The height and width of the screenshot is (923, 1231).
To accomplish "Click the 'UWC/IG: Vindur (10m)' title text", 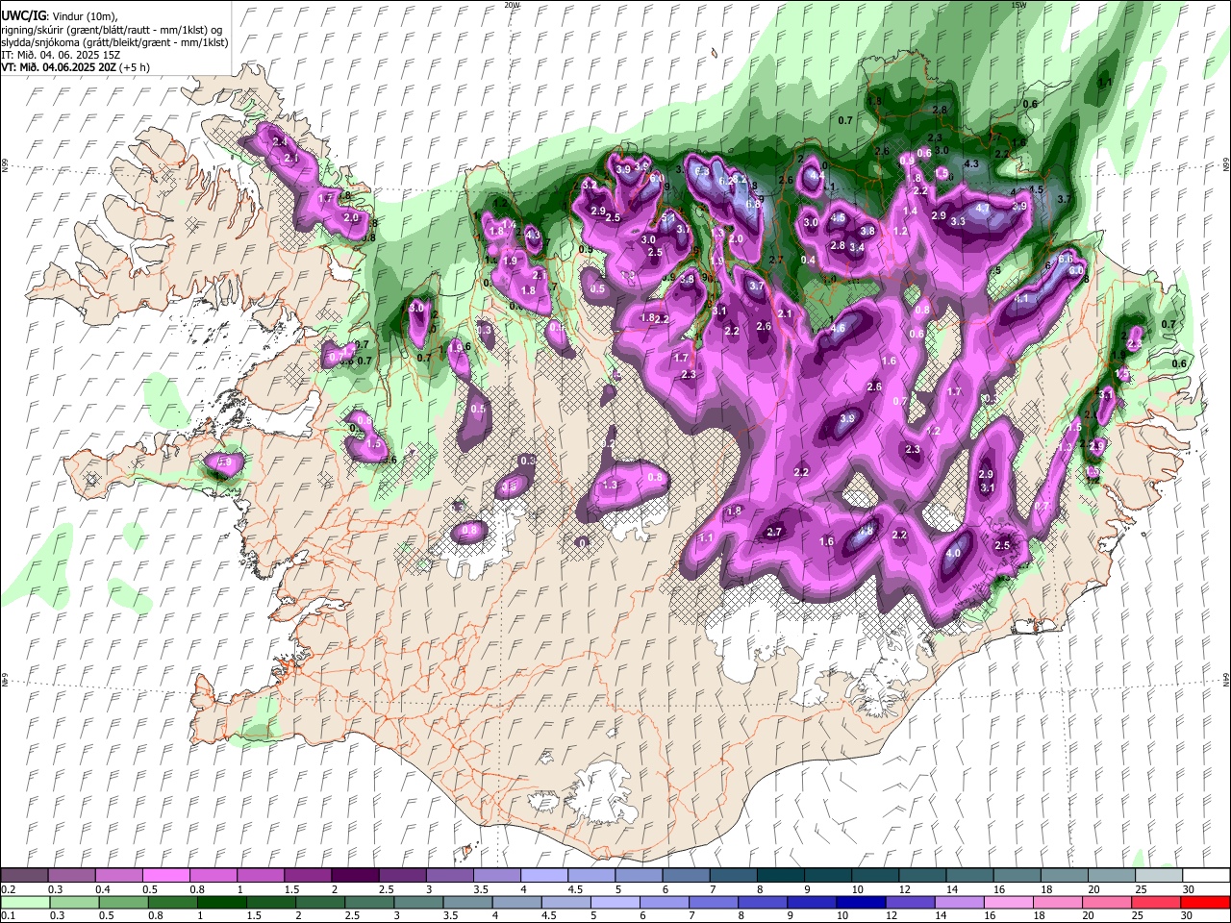I will 60,16.
